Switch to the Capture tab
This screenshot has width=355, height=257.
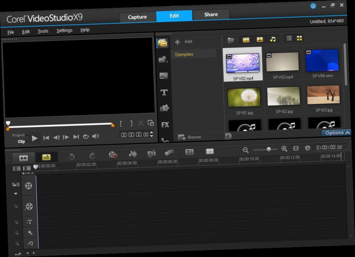click(x=138, y=17)
